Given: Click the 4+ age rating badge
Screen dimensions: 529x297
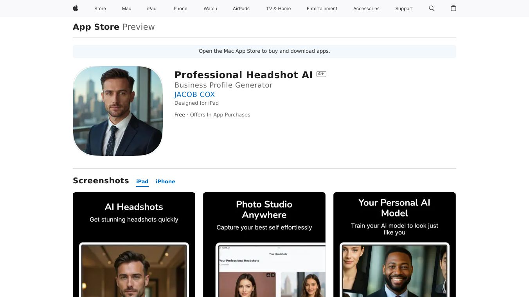Looking at the screenshot, I should [x=321, y=74].
